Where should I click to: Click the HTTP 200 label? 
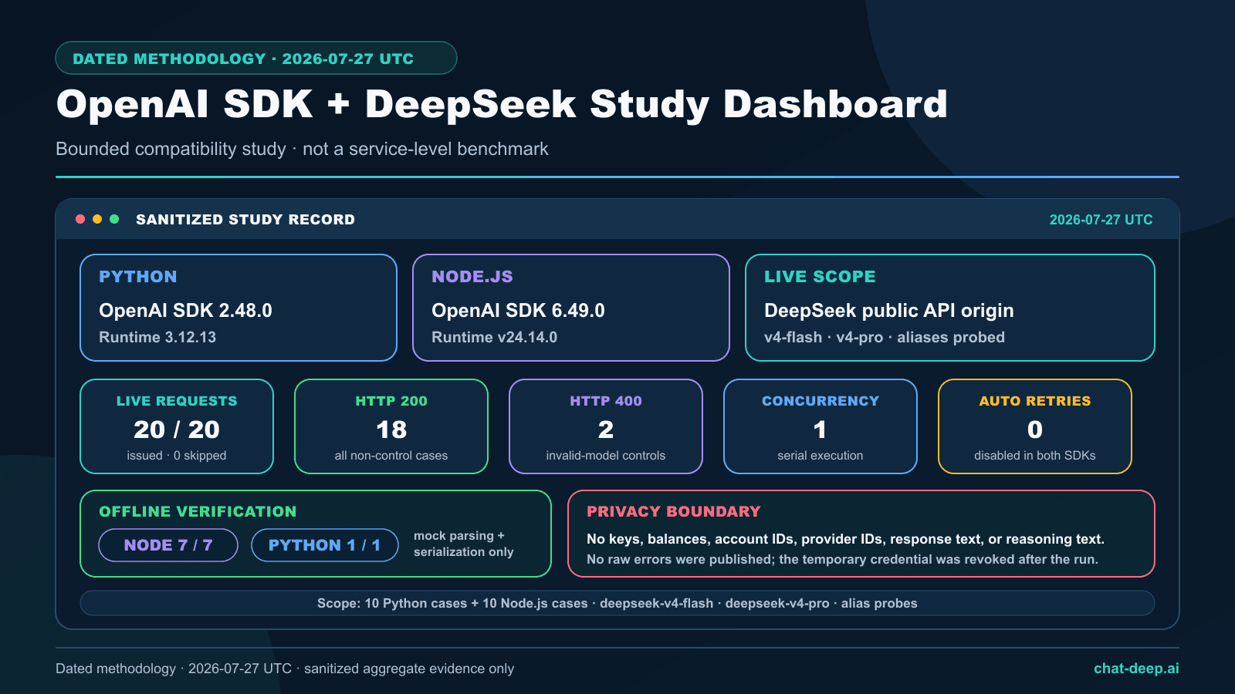click(391, 401)
